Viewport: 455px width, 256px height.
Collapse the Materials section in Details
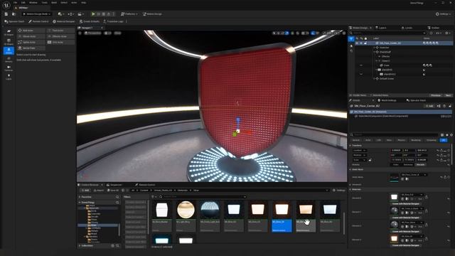click(350, 190)
